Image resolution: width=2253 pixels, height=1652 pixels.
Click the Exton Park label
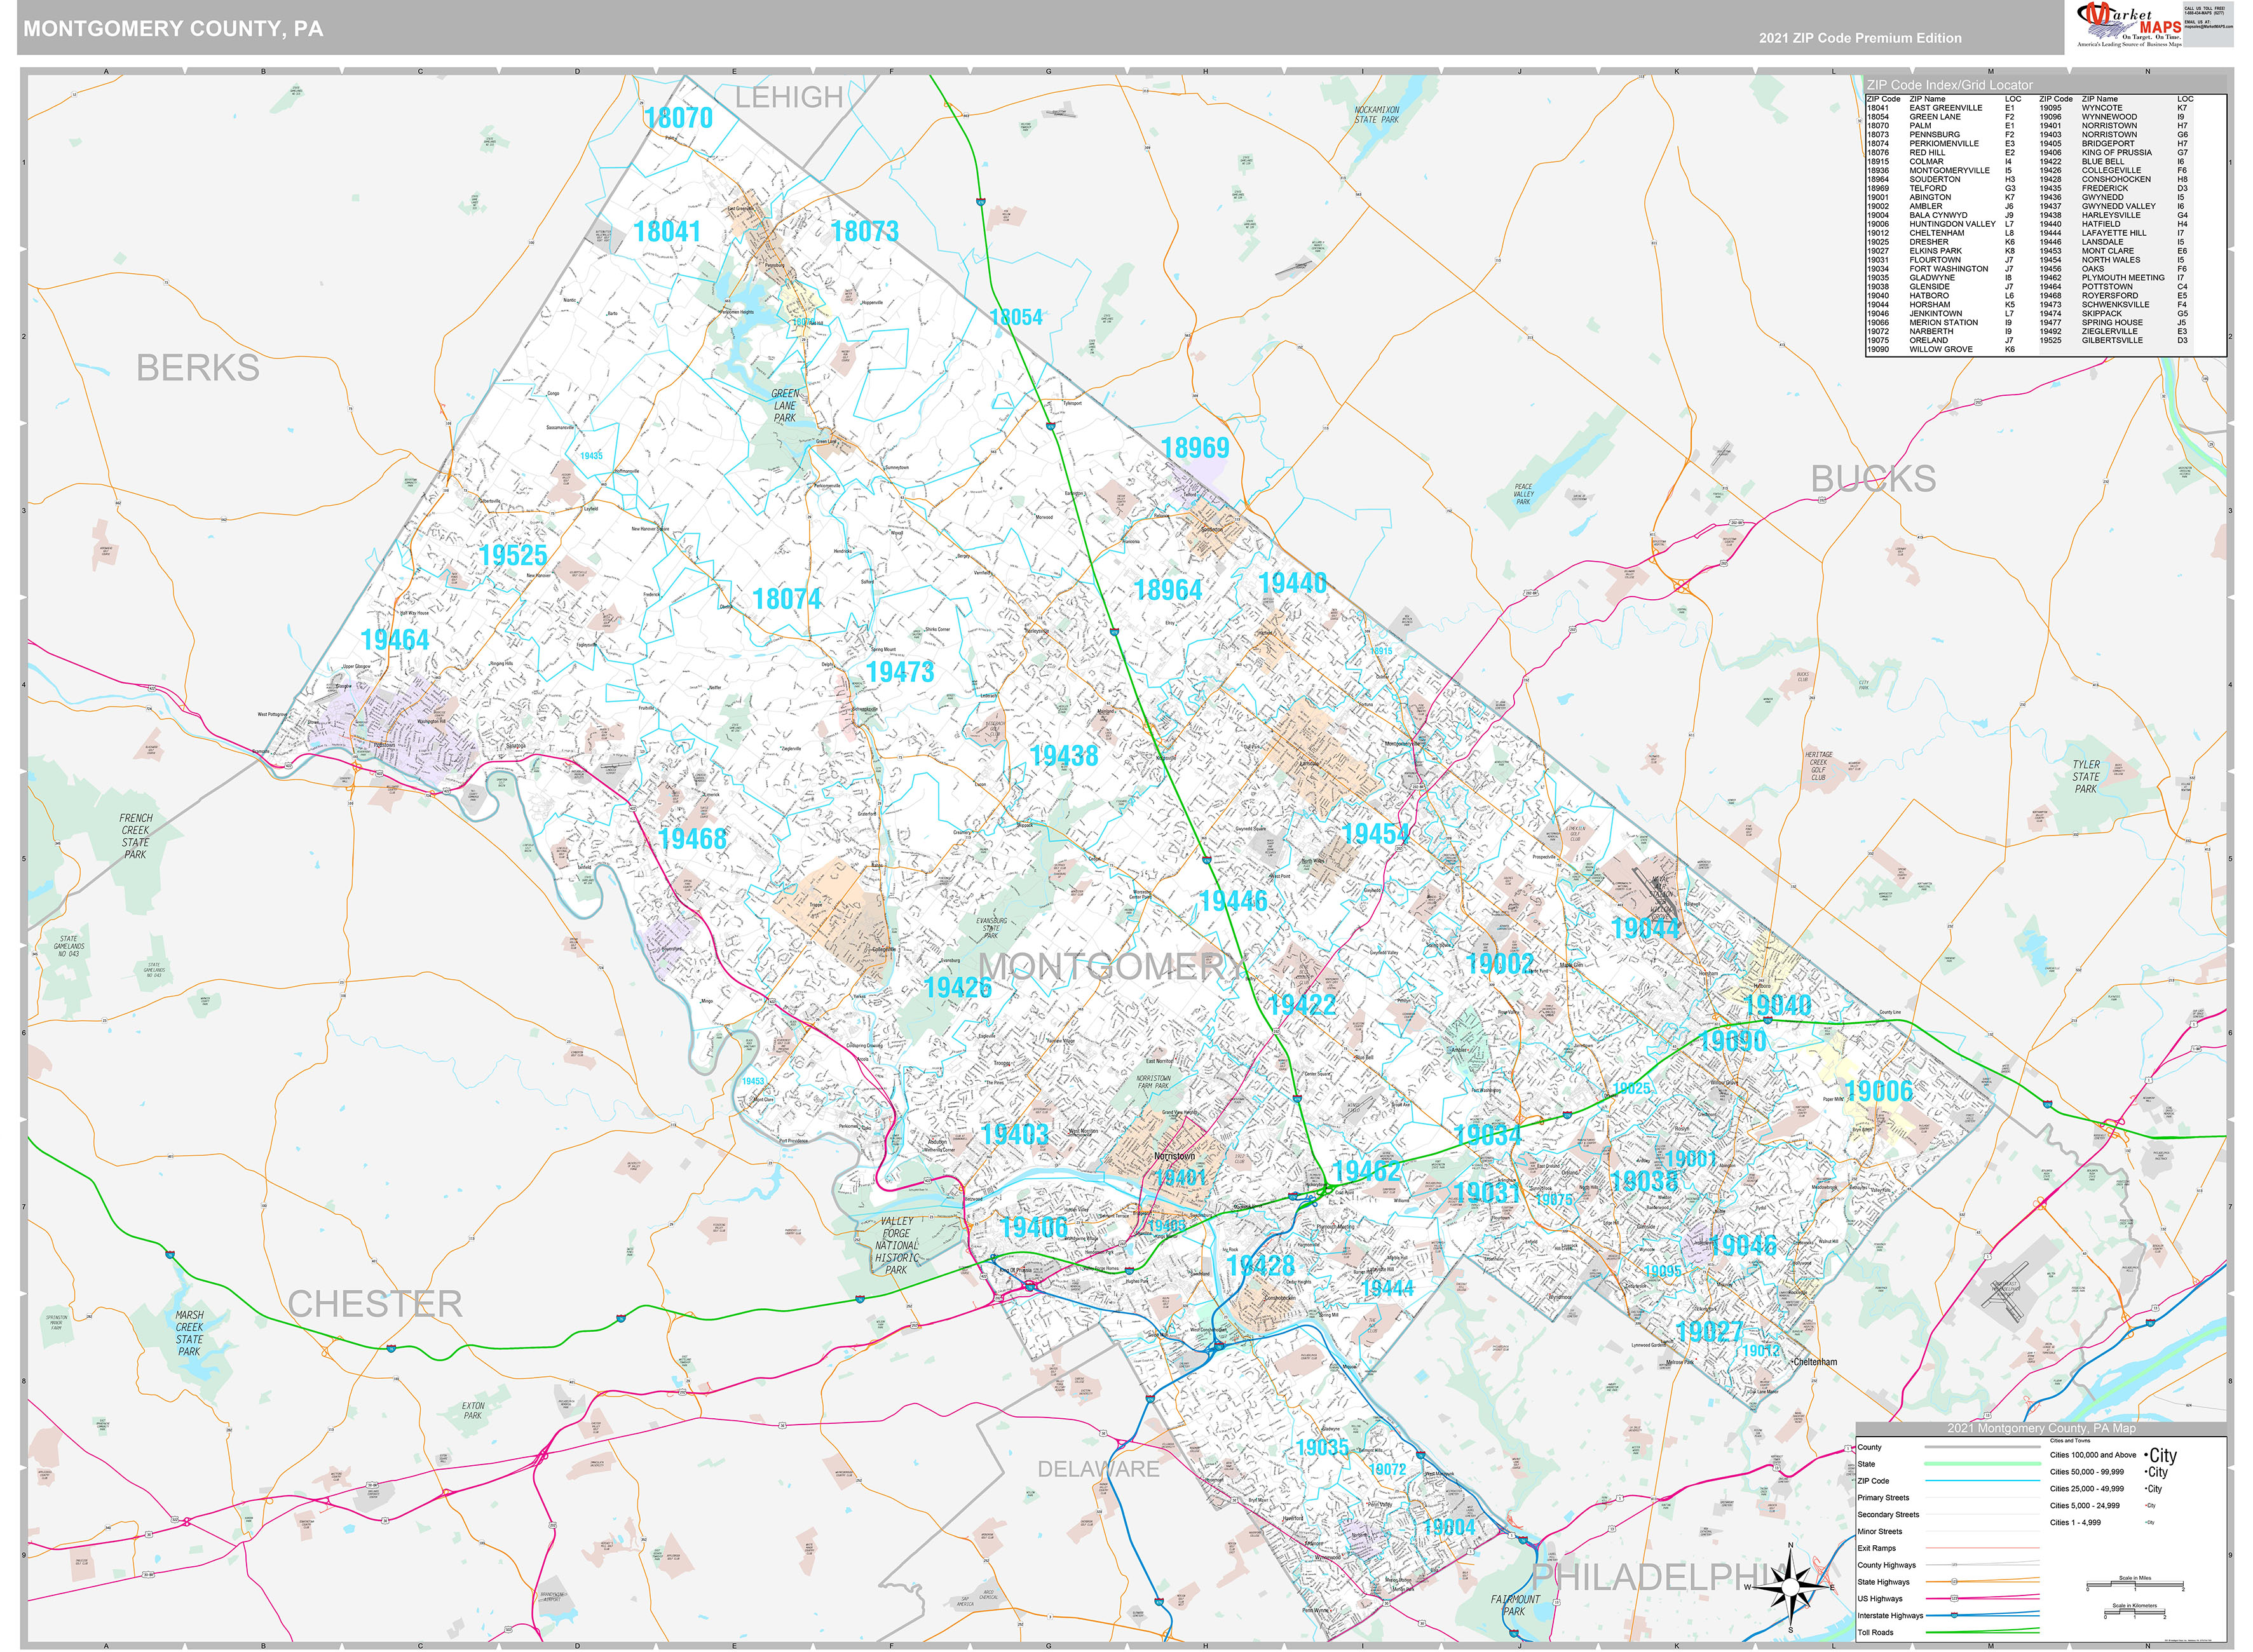[473, 1410]
